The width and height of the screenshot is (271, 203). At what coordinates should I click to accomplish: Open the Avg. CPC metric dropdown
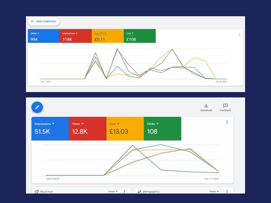coord(100,33)
